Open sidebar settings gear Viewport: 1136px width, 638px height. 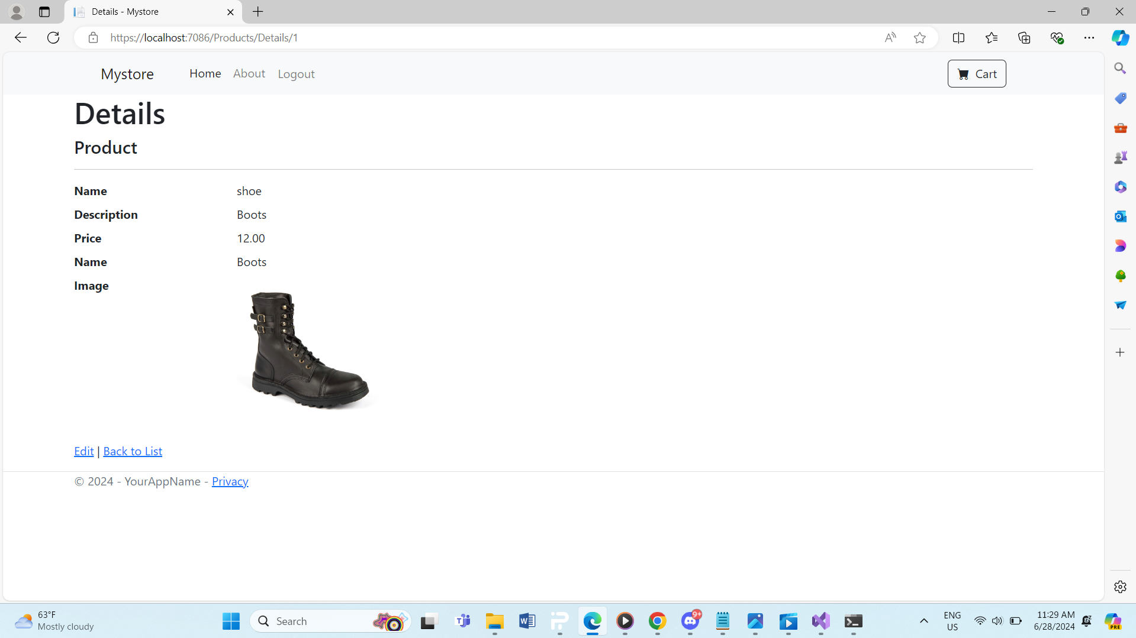click(1120, 587)
